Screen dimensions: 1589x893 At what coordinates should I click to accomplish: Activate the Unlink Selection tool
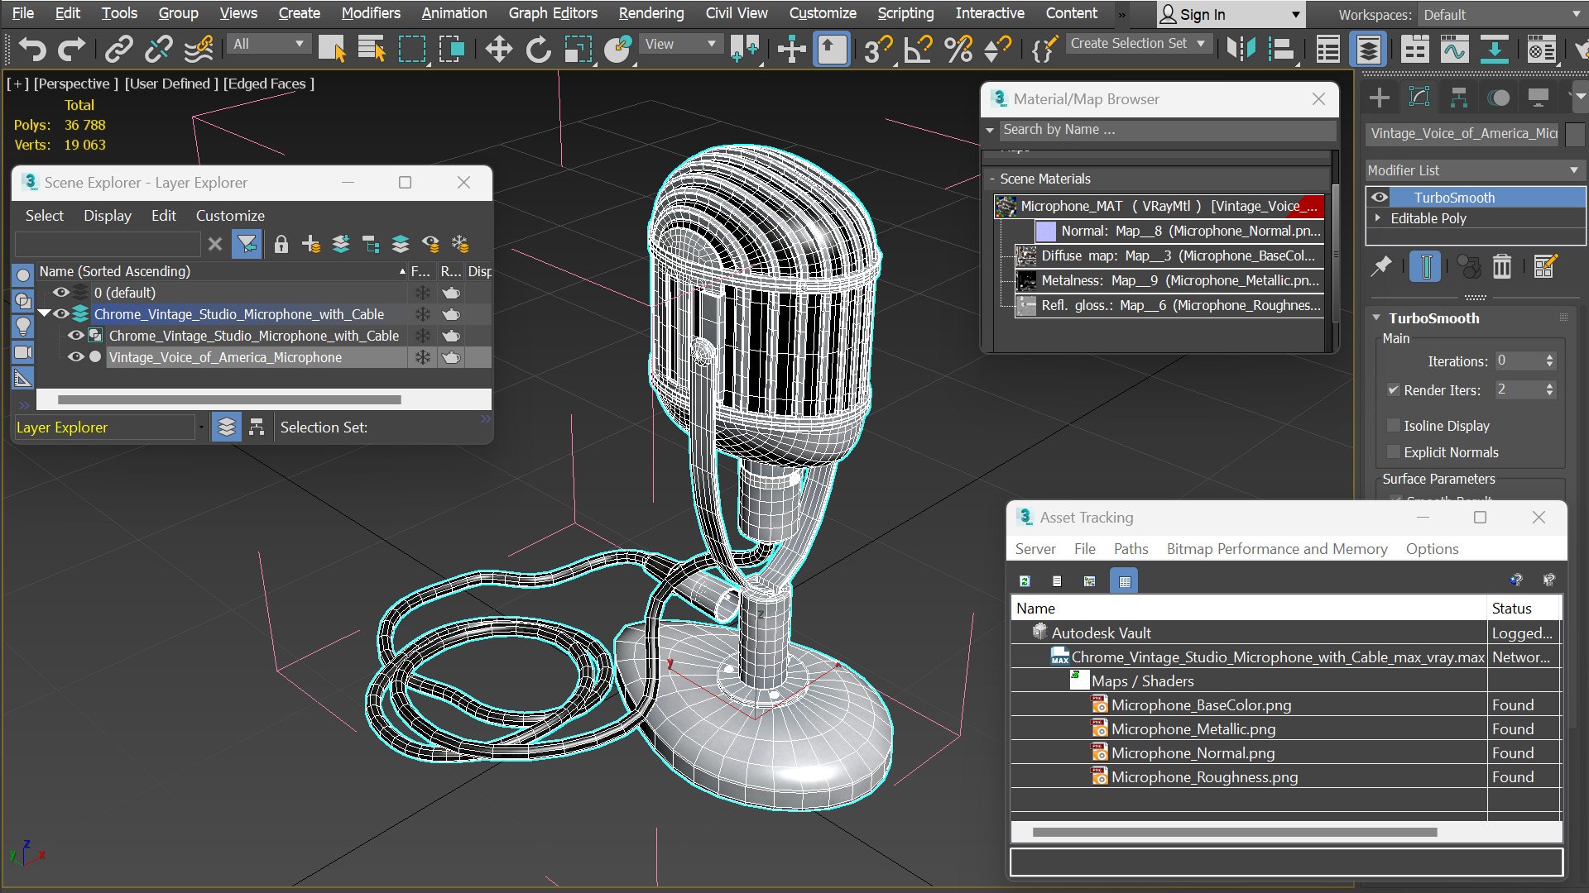[158, 50]
